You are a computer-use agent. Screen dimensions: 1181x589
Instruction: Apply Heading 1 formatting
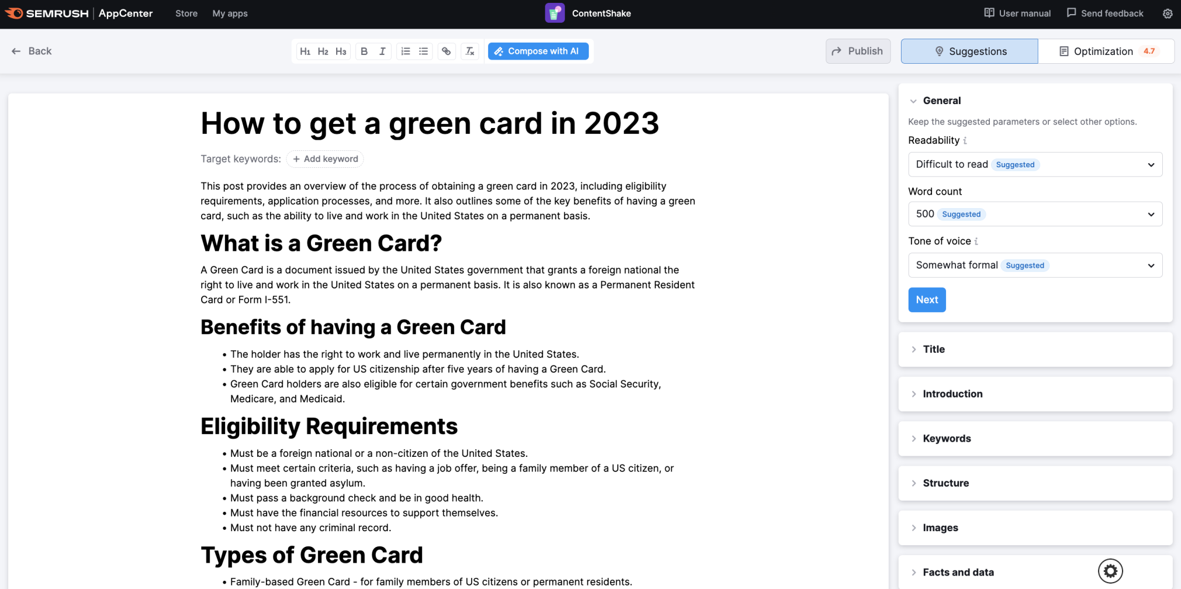pos(305,51)
